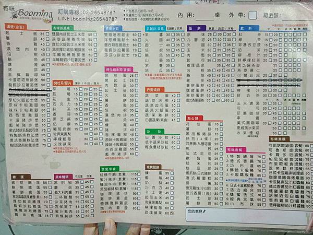The width and height of the screenshot is (313, 235).
Task: Click the 沙拉 section header
Action: pos(155,132)
